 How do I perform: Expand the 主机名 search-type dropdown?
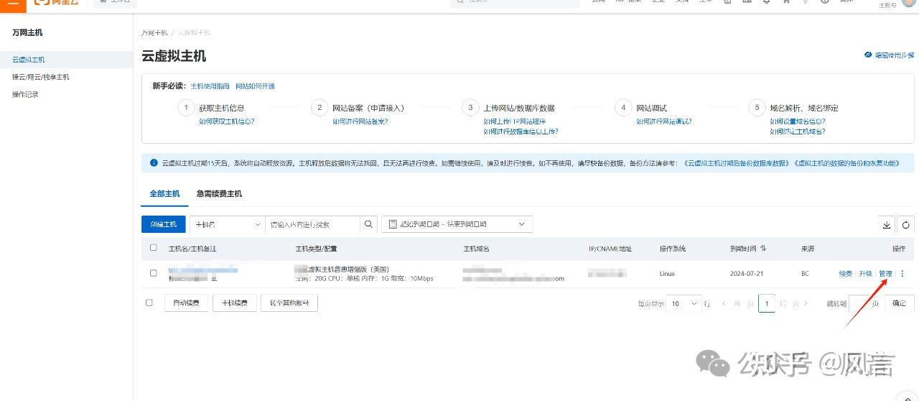pyautogui.click(x=228, y=224)
